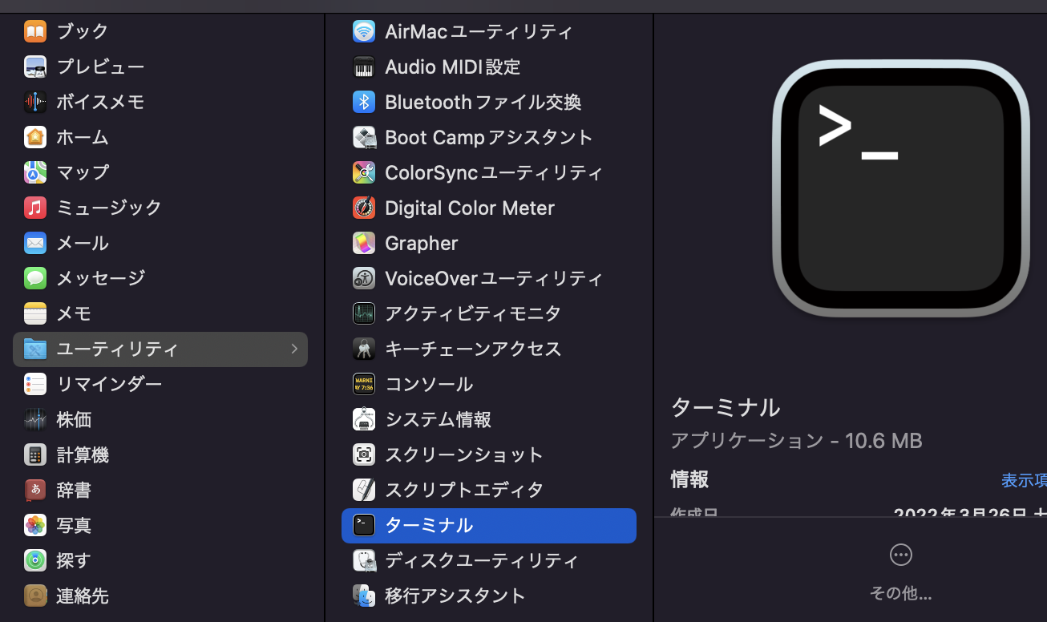
Task: Click the 株価 name label
Action: coord(74,420)
